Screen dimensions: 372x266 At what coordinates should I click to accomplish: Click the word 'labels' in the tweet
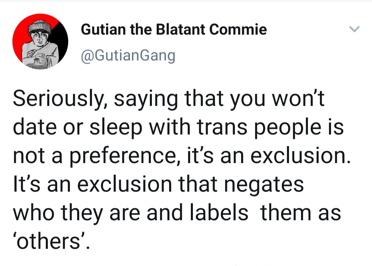pyautogui.click(x=219, y=212)
